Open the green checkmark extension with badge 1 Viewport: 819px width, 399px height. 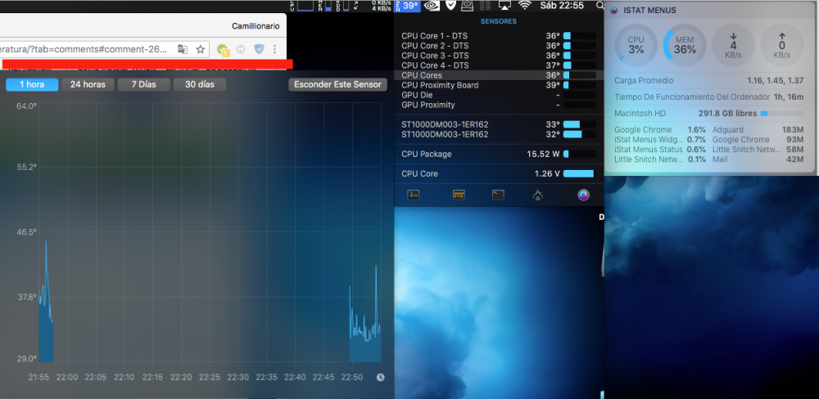[223, 50]
